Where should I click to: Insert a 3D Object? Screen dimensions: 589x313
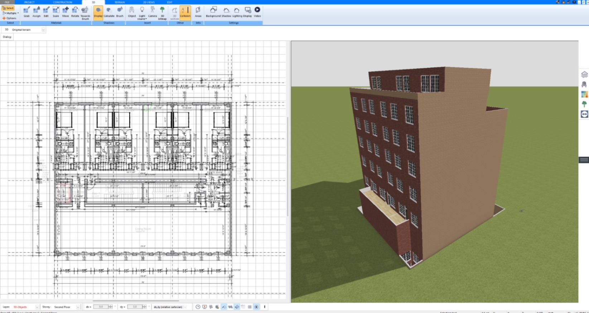(132, 12)
